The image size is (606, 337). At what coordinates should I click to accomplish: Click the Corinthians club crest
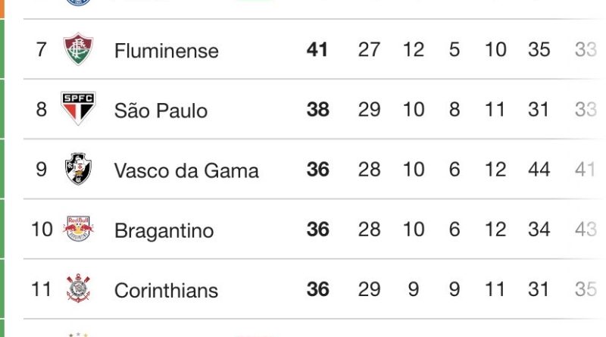pyautogui.click(x=78, y=289)
